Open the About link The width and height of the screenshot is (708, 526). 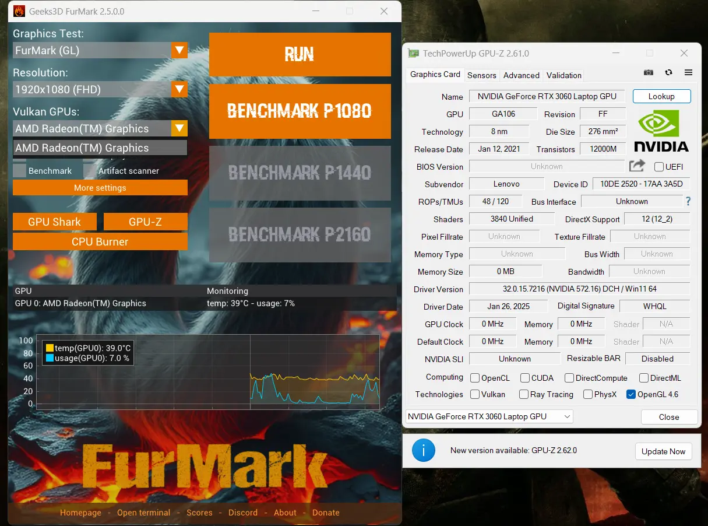pos(285,513)
